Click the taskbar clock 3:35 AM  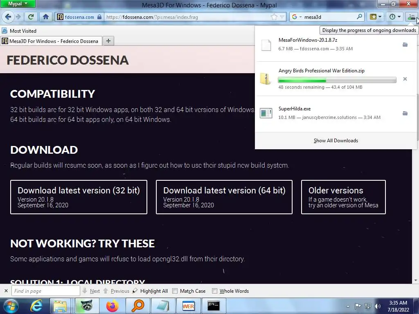pos(398,306)
